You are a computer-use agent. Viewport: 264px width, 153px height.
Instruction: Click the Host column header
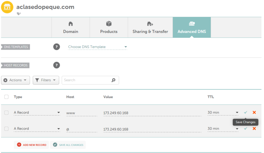pos(70,97)
